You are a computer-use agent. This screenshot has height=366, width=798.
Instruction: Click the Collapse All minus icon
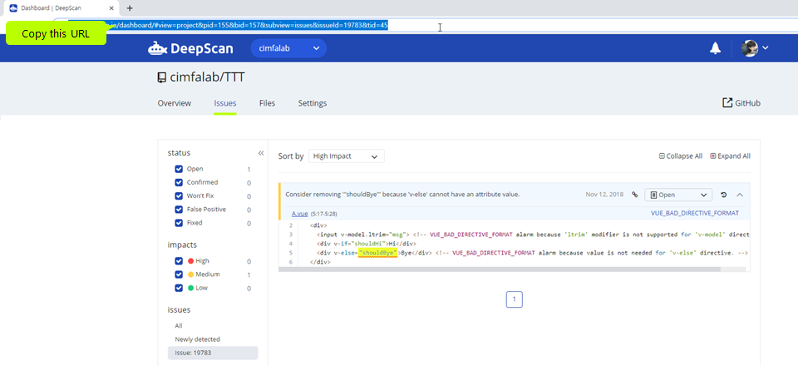click(x=662, y=156)
